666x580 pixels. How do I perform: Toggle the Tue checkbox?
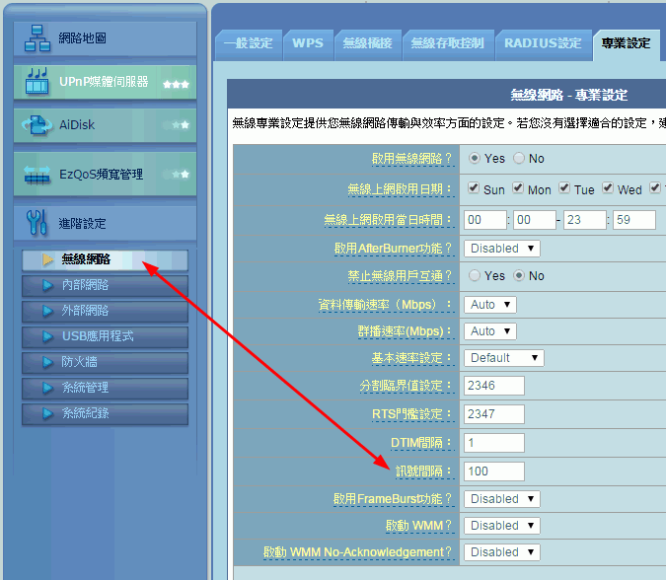point(564,187)
